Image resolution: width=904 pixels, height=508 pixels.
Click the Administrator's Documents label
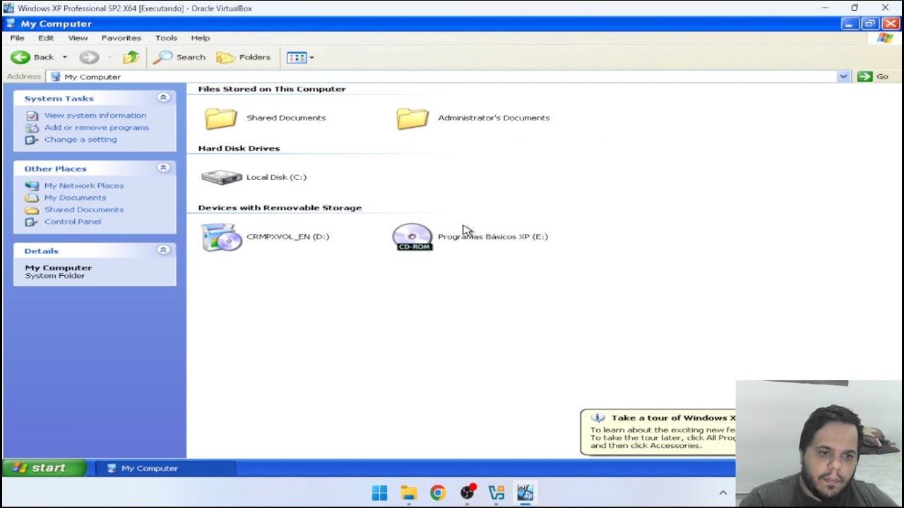494,118
